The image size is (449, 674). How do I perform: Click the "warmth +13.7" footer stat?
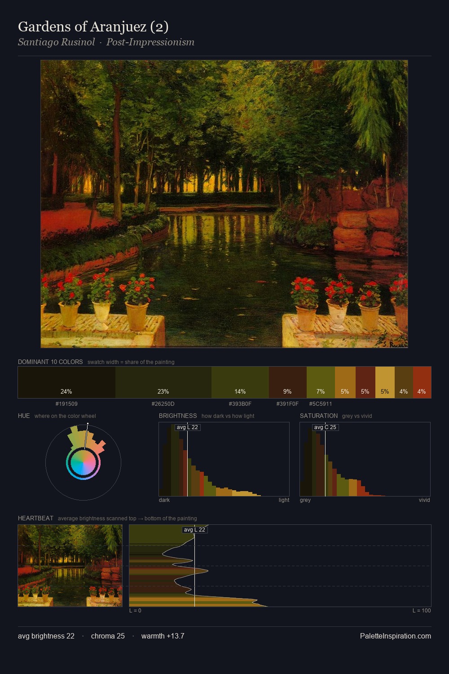coord(163,636)
